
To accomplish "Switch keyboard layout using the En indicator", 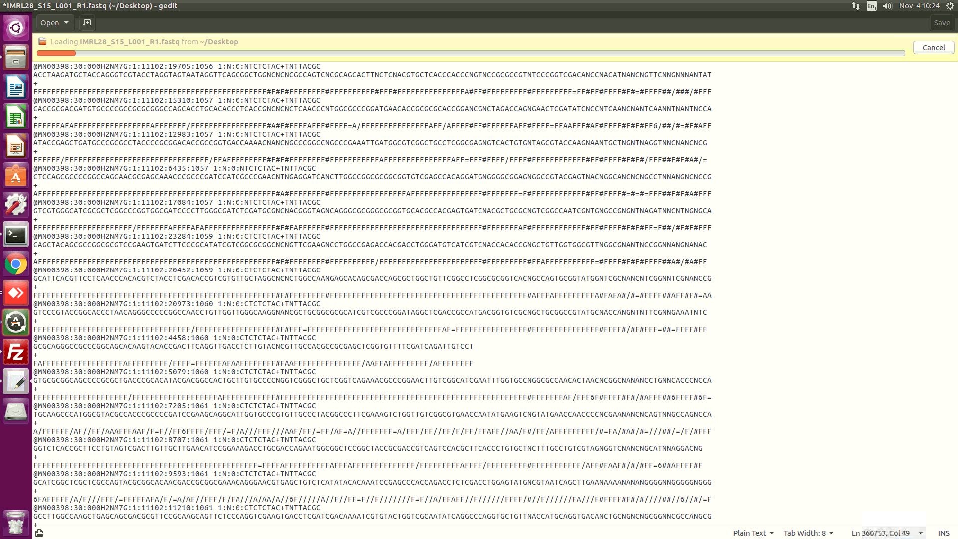I will (x=871, y=6).
